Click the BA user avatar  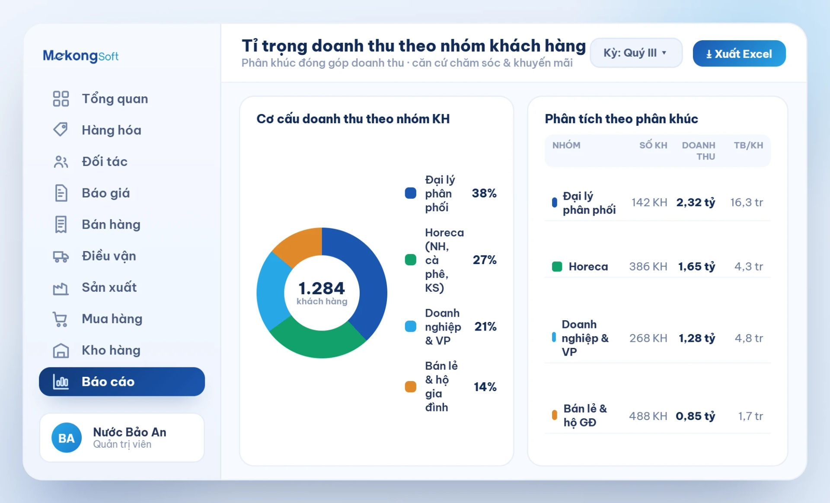click(67, 438)
